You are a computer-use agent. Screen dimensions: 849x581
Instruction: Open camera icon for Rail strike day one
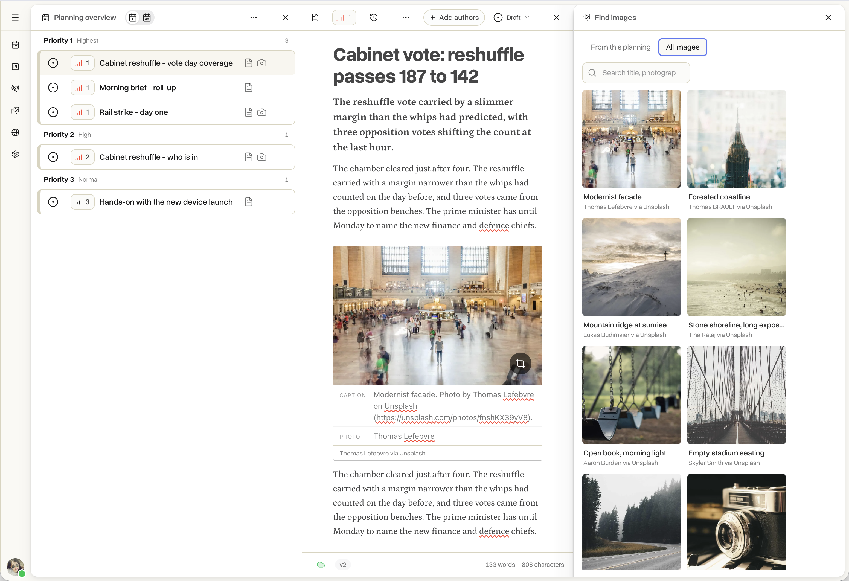(261, 112)
